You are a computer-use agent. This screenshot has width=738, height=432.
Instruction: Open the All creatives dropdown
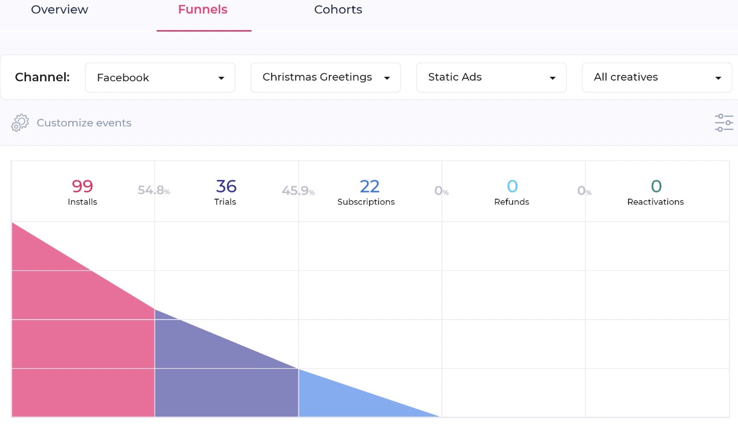pyautogui.click(x=657, y=78)
